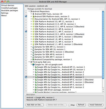Click Install Selected
The width and height of the screenshot is (106, 109).
pos(96,105)
